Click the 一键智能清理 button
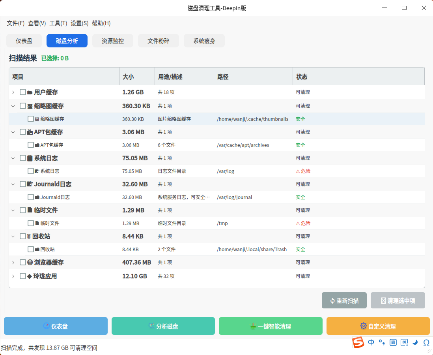433x355 pixels. click(x=271, y=326)
